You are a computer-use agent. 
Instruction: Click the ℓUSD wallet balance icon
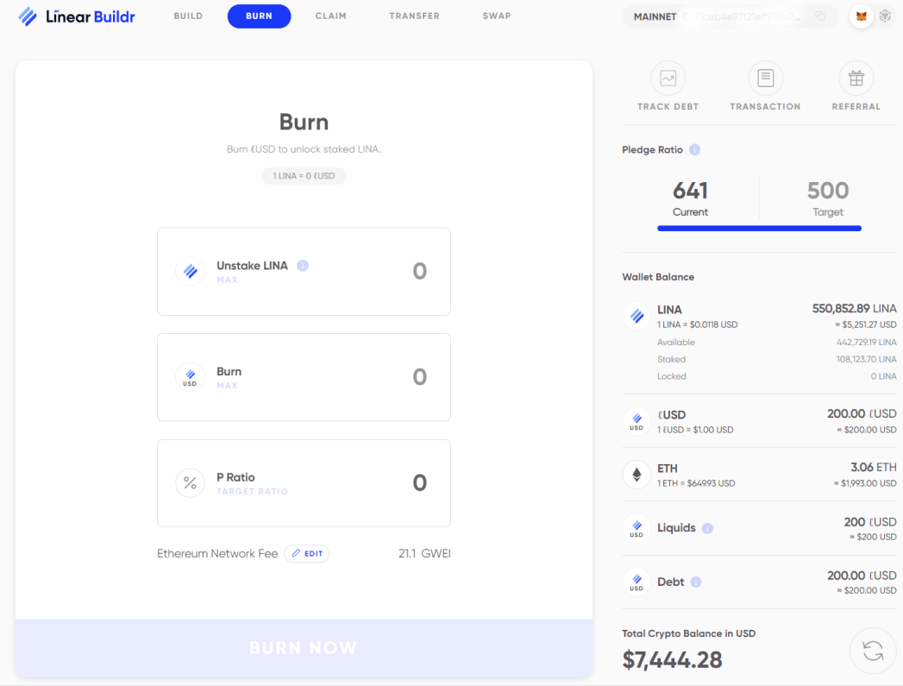click(x=637, y=421)
